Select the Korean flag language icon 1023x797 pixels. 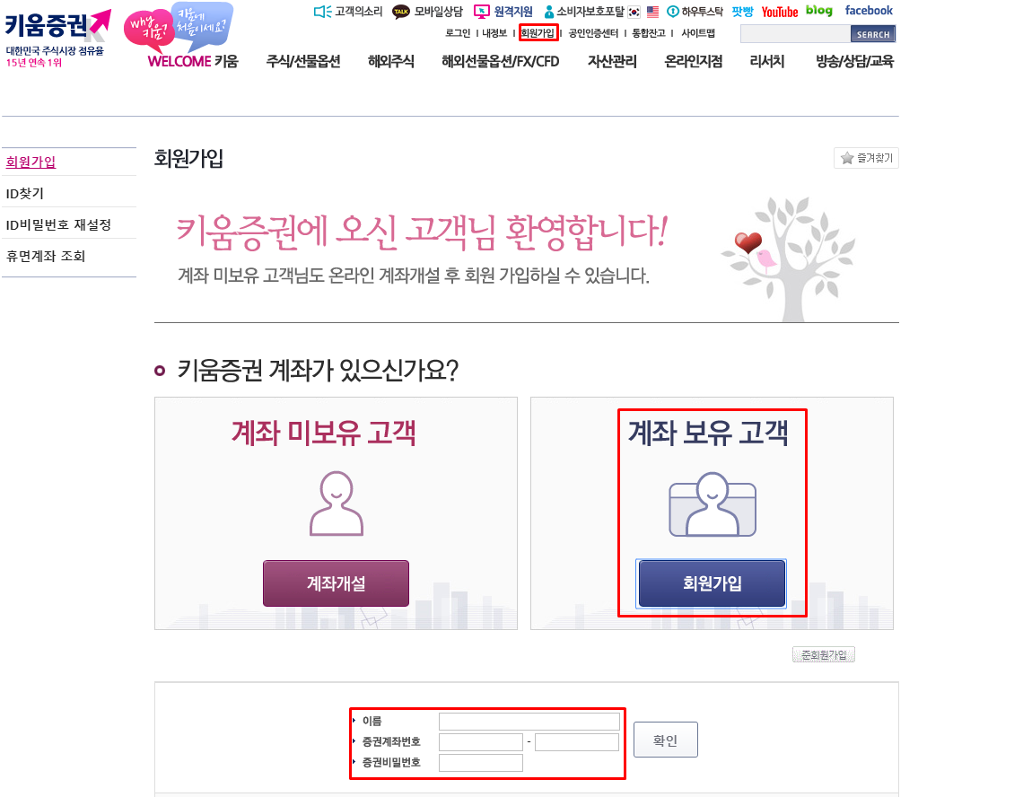point(634,12)
